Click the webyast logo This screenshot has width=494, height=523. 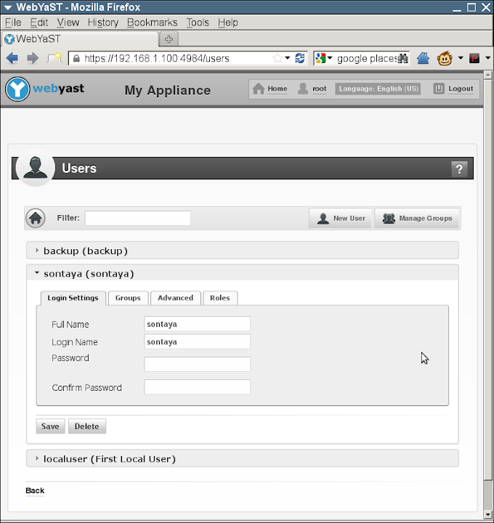tap(45, 89)
